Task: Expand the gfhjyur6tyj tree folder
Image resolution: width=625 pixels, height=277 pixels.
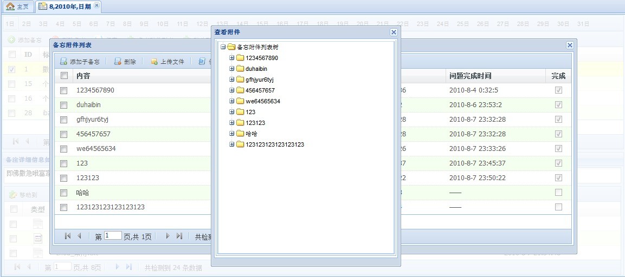Action: pyautogui.click(x=231, y=80)
